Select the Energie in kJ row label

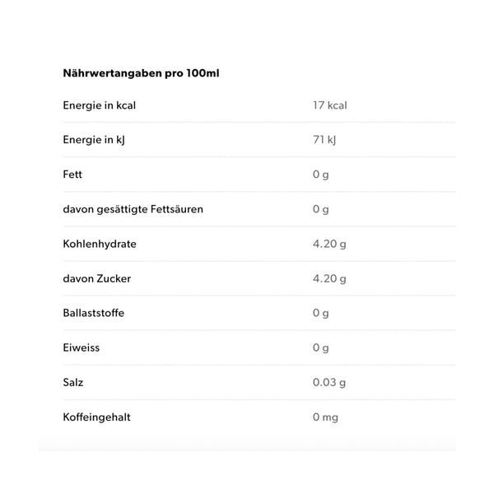coord(94,140)
